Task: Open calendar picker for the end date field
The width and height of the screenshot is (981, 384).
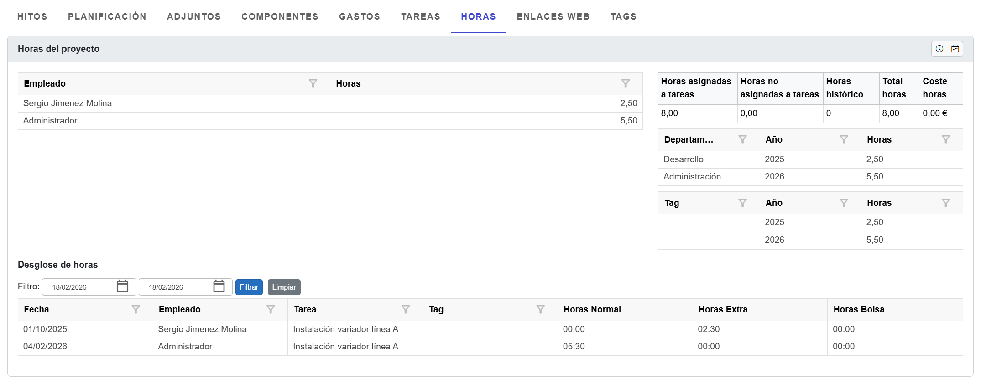Action: 219,287
